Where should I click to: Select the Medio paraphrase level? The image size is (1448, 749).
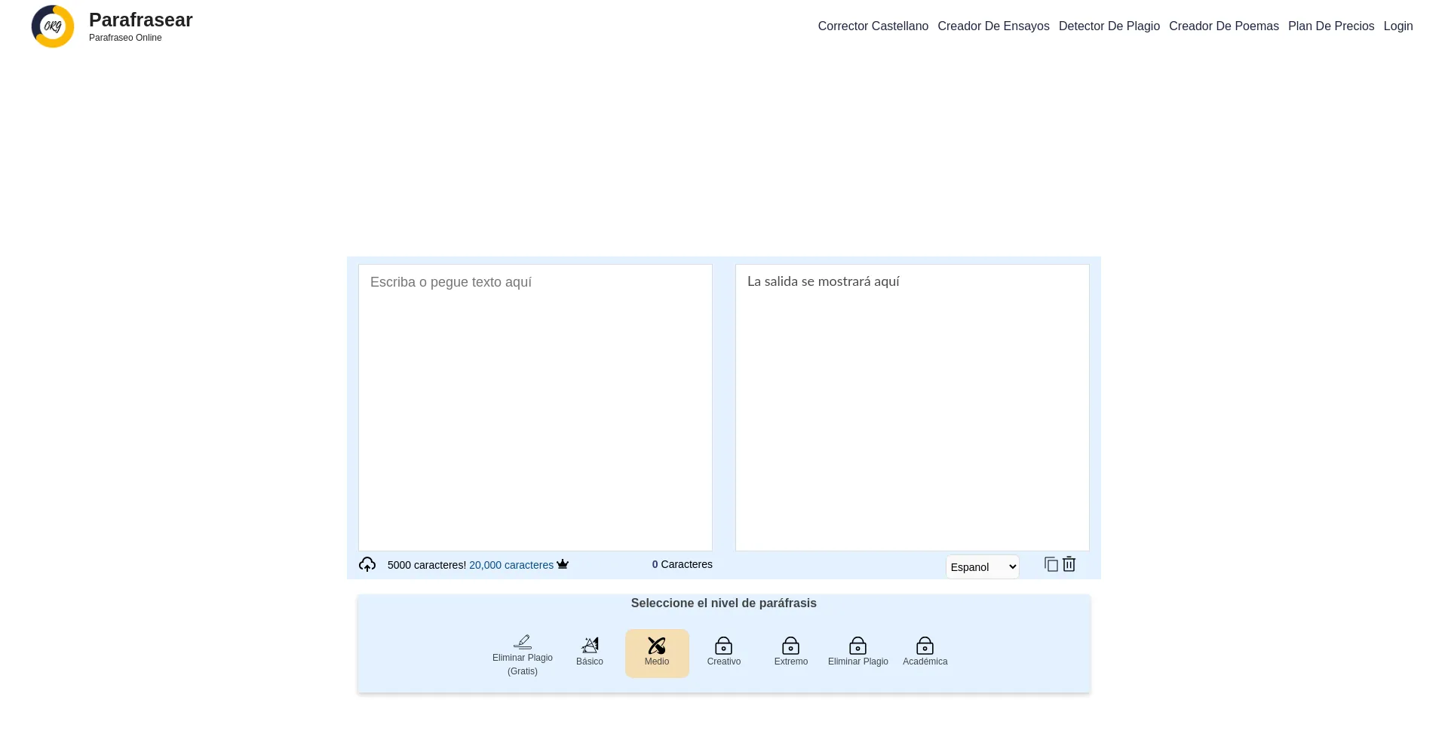click(657, 653)
